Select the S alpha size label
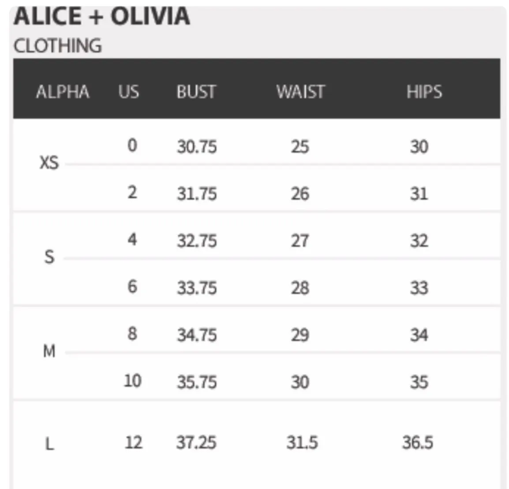Screen dimensions: 509x489 (x=49, y=257)
